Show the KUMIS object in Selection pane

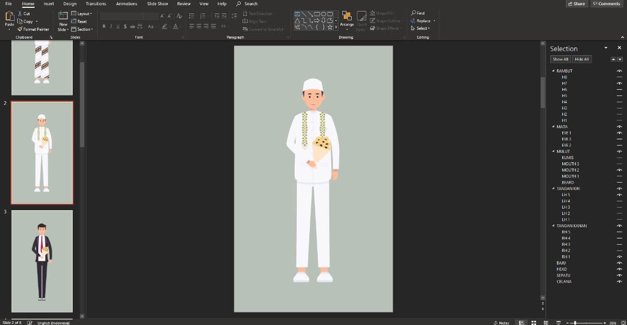pos(619,158)
